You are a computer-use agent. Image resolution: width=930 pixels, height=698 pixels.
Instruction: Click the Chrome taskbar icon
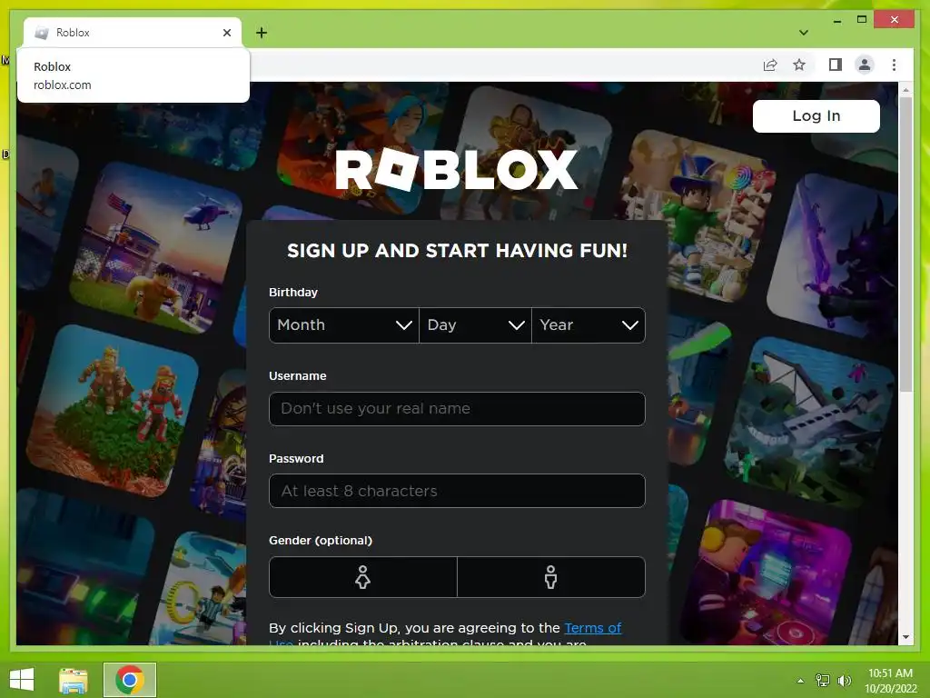click(130, 680)
